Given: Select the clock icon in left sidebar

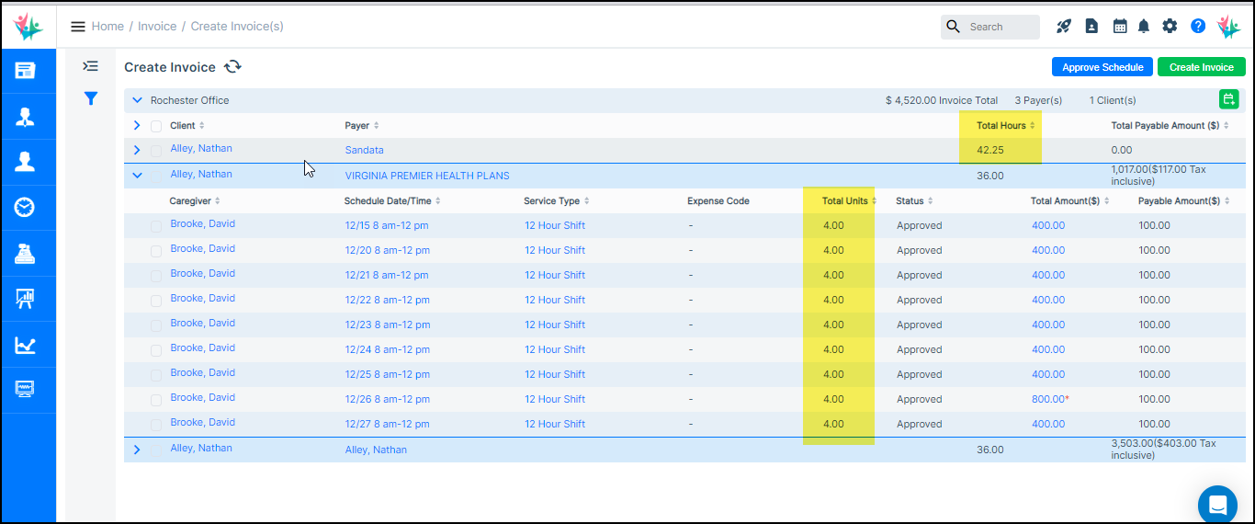Looking at the screenshot, I should coord(25,208).
